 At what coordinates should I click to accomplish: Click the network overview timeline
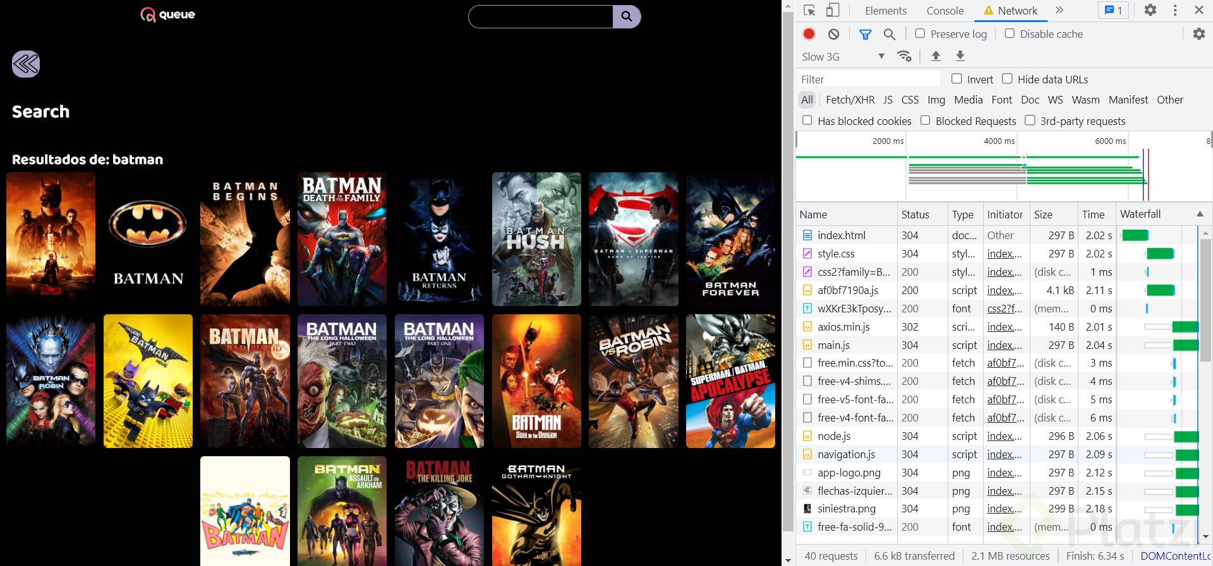click(x=1003, y=167)
